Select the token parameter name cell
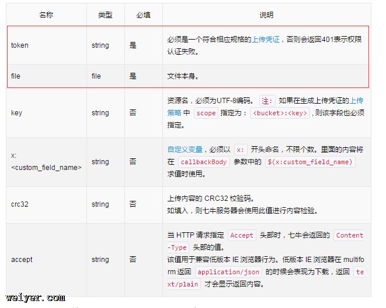This screenshot has height=308, width=386. pyautogui.click(x=20, y=45)
